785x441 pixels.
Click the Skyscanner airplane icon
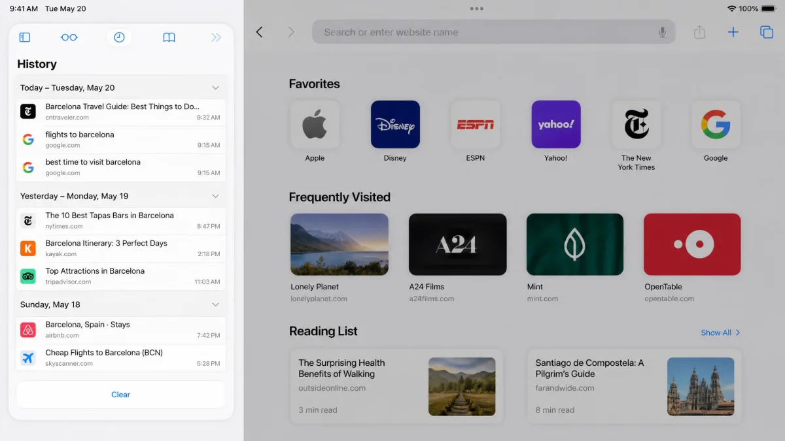coord(28,357)
